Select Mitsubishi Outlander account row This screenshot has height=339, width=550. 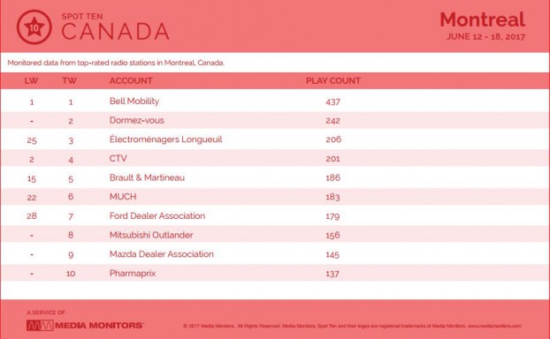[275, 235]
